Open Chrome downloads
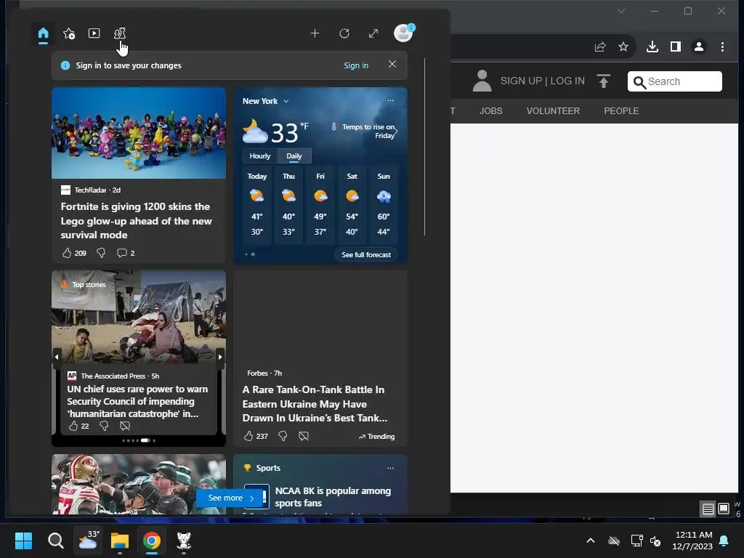Viewport: 744px width, 558px height. (652, 46)
